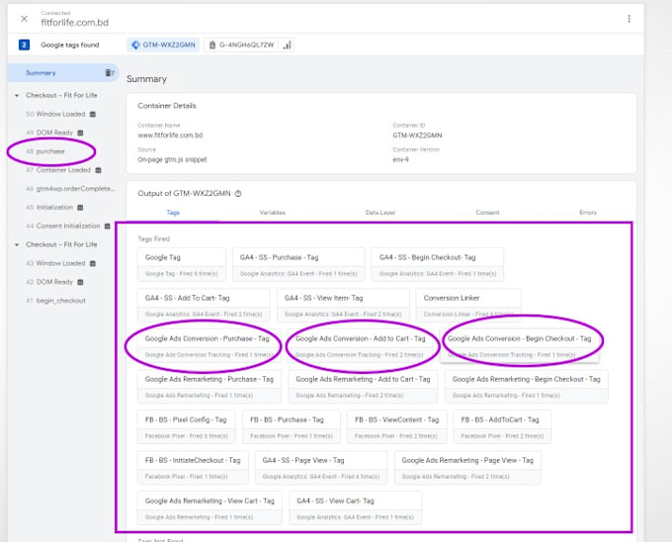This screenshot has width=672, height=542.
Task: Select the 42 DOM Ready event
Action: 49,282
